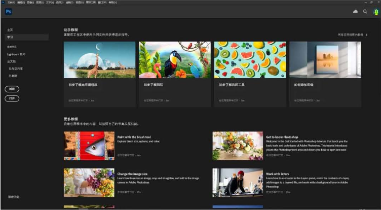
Task: Select 学习 (Learn) in the sidebar
Action: coord(10,37)
